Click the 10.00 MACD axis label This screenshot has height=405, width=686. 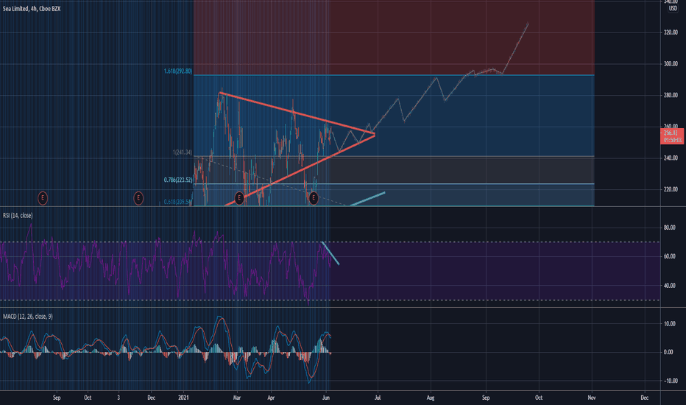669,324
